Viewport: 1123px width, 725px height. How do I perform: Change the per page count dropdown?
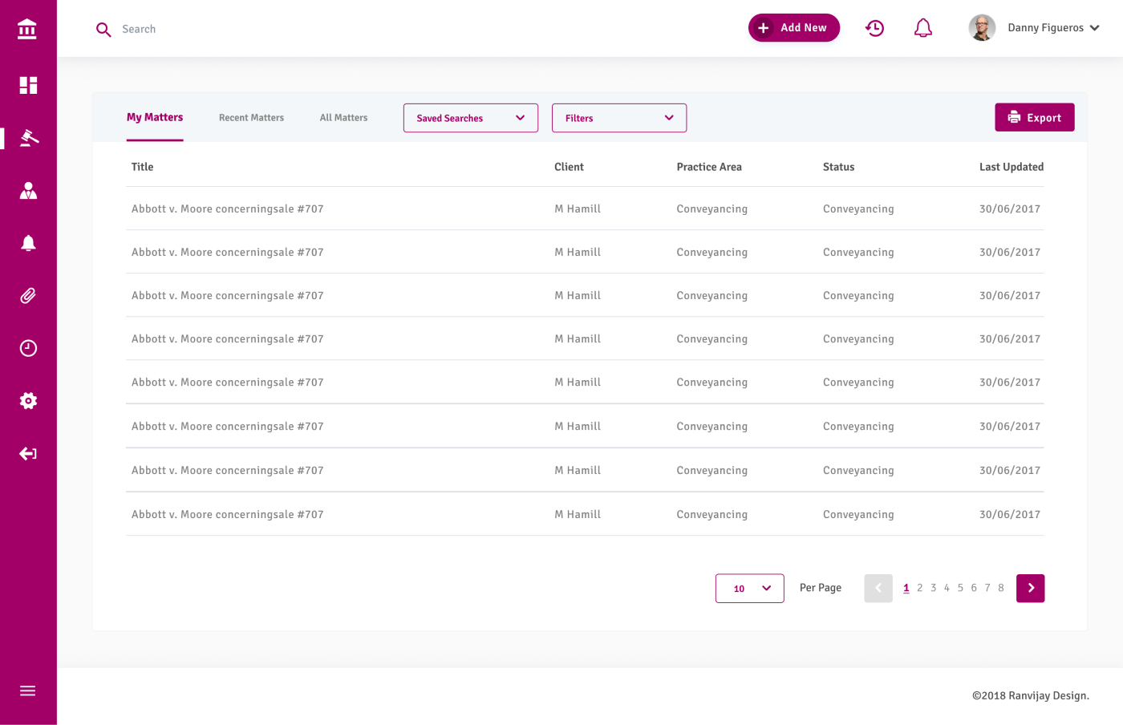point(749,589)
